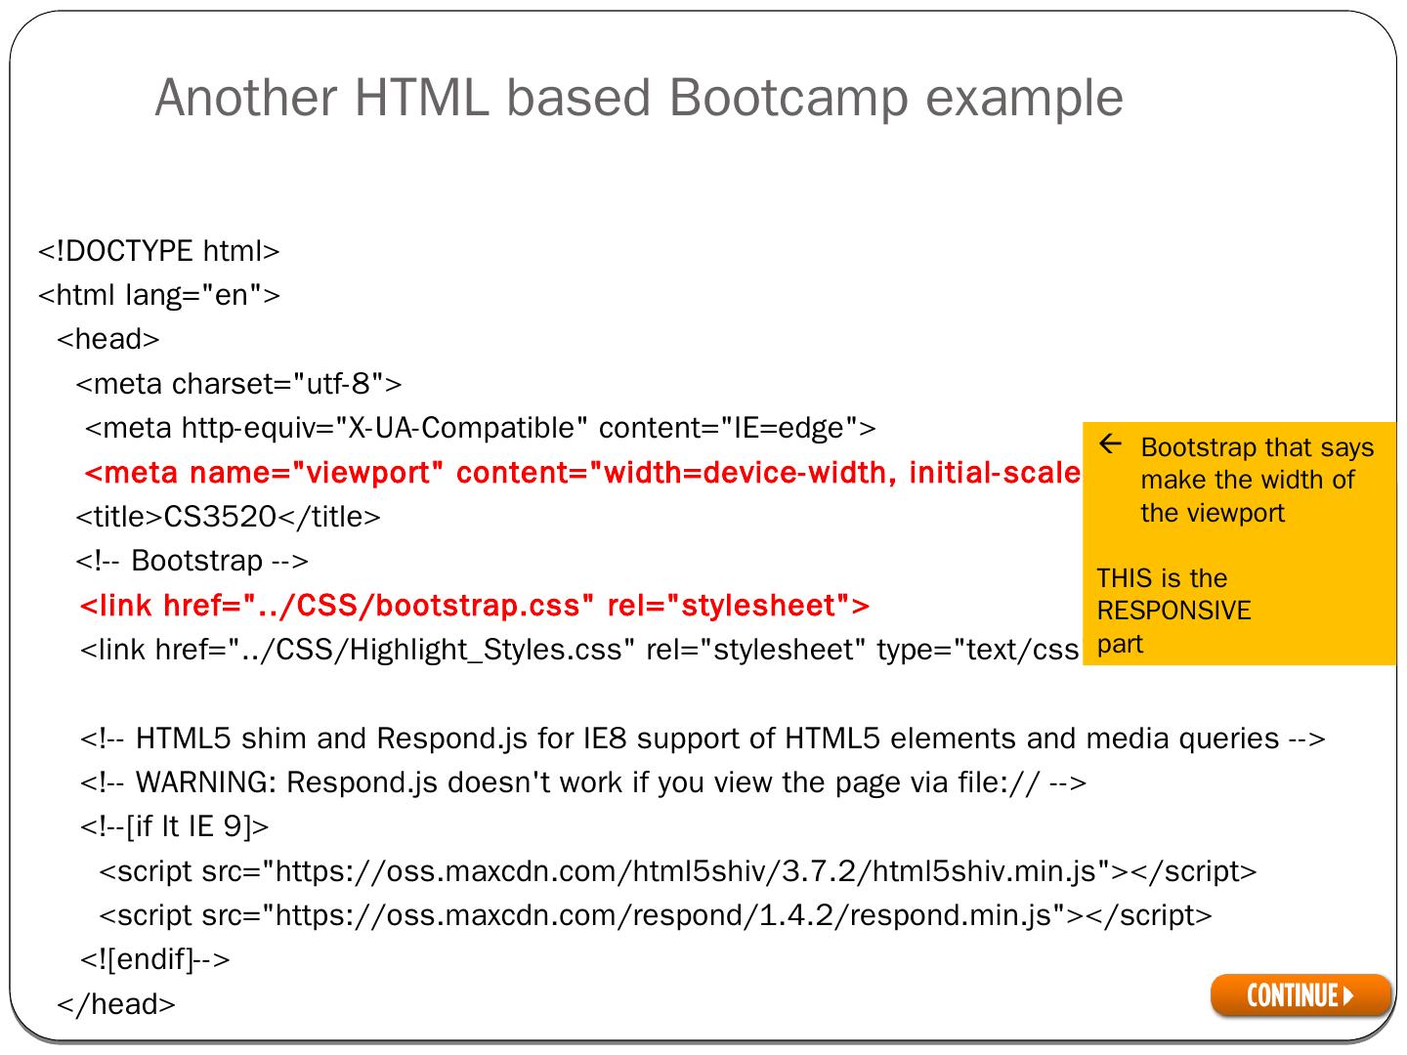This screenshot has height=1055, width=1407.
Task: Click the "WARNING: Respond.js doesn't work" comment
Action: click(x=583, y=782)
